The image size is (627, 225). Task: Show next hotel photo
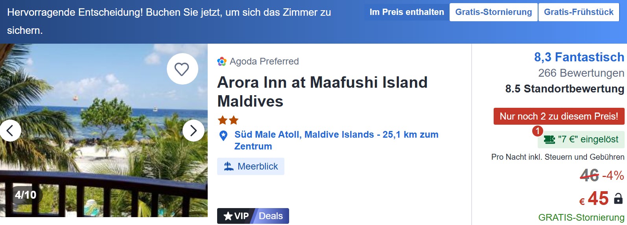click(x=193, y=130)
